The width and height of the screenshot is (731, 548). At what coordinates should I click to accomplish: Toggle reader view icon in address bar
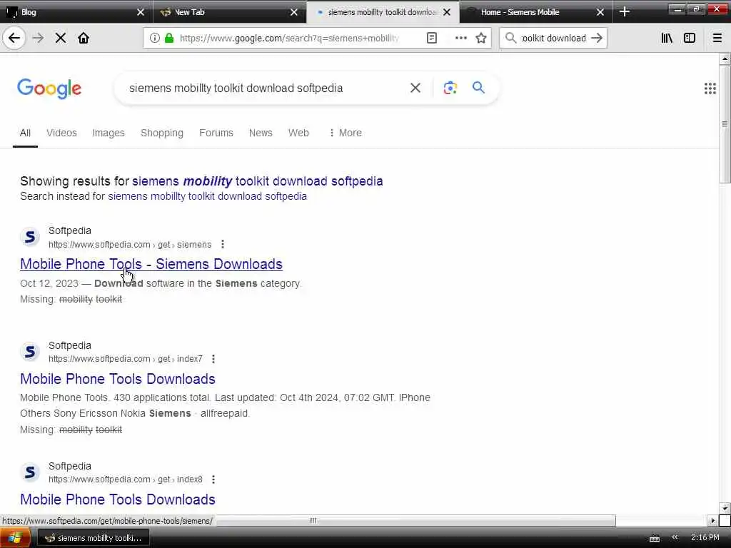click(432, 38)
